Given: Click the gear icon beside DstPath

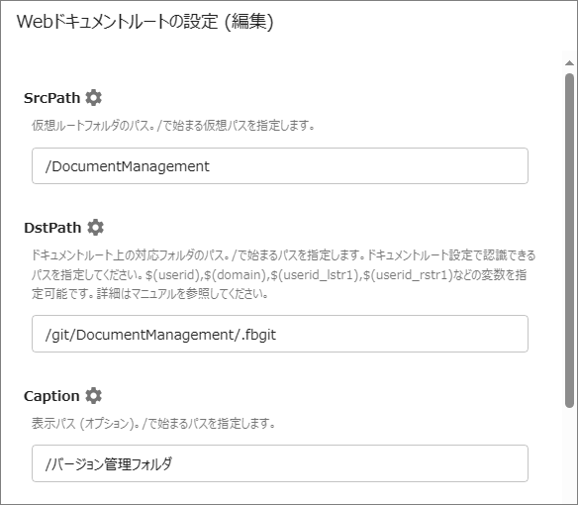Looking at the screenshot, I should (x=95, y=227).
